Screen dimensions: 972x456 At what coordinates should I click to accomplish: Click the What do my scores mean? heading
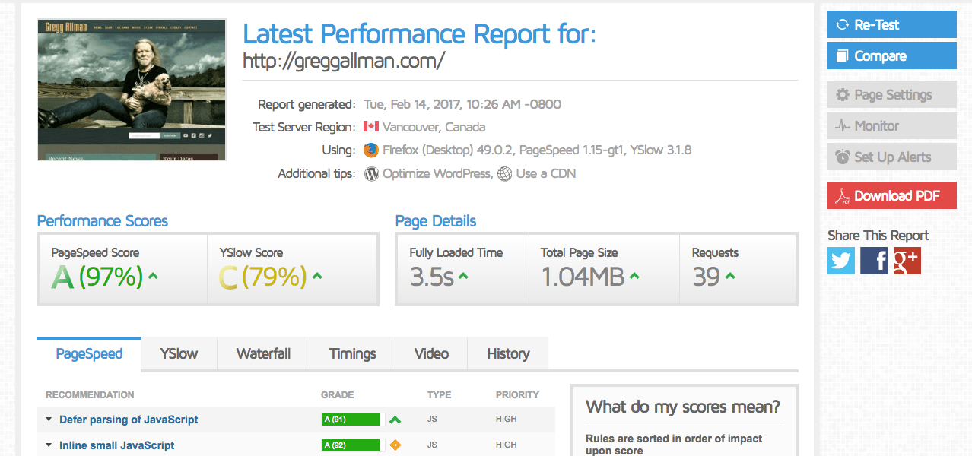click(683, 407)
